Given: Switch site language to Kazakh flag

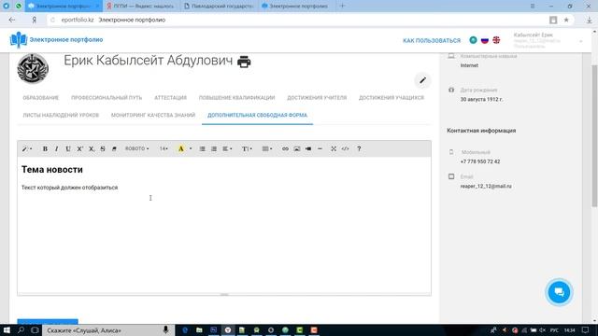Looking at the screenshot, I should 474,40.
